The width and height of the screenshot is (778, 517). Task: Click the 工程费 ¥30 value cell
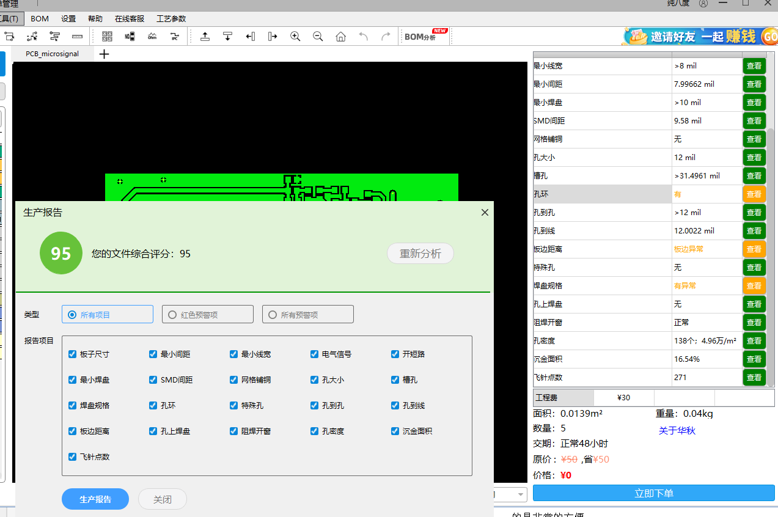[x=624, y=397]
